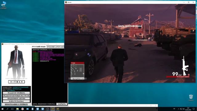The image size is (197, 111).
Task: Open Task View on the taskbar
Action: coord(12,109)
